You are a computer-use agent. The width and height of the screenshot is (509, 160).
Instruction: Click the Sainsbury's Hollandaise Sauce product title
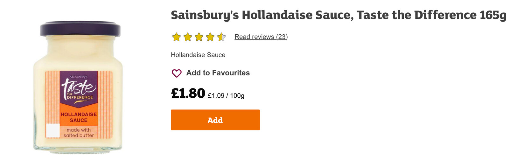pos(338,15)
